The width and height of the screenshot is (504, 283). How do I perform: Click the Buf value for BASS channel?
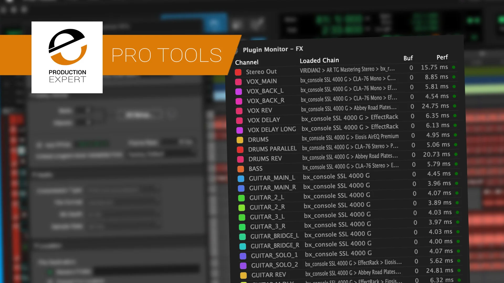414,165
